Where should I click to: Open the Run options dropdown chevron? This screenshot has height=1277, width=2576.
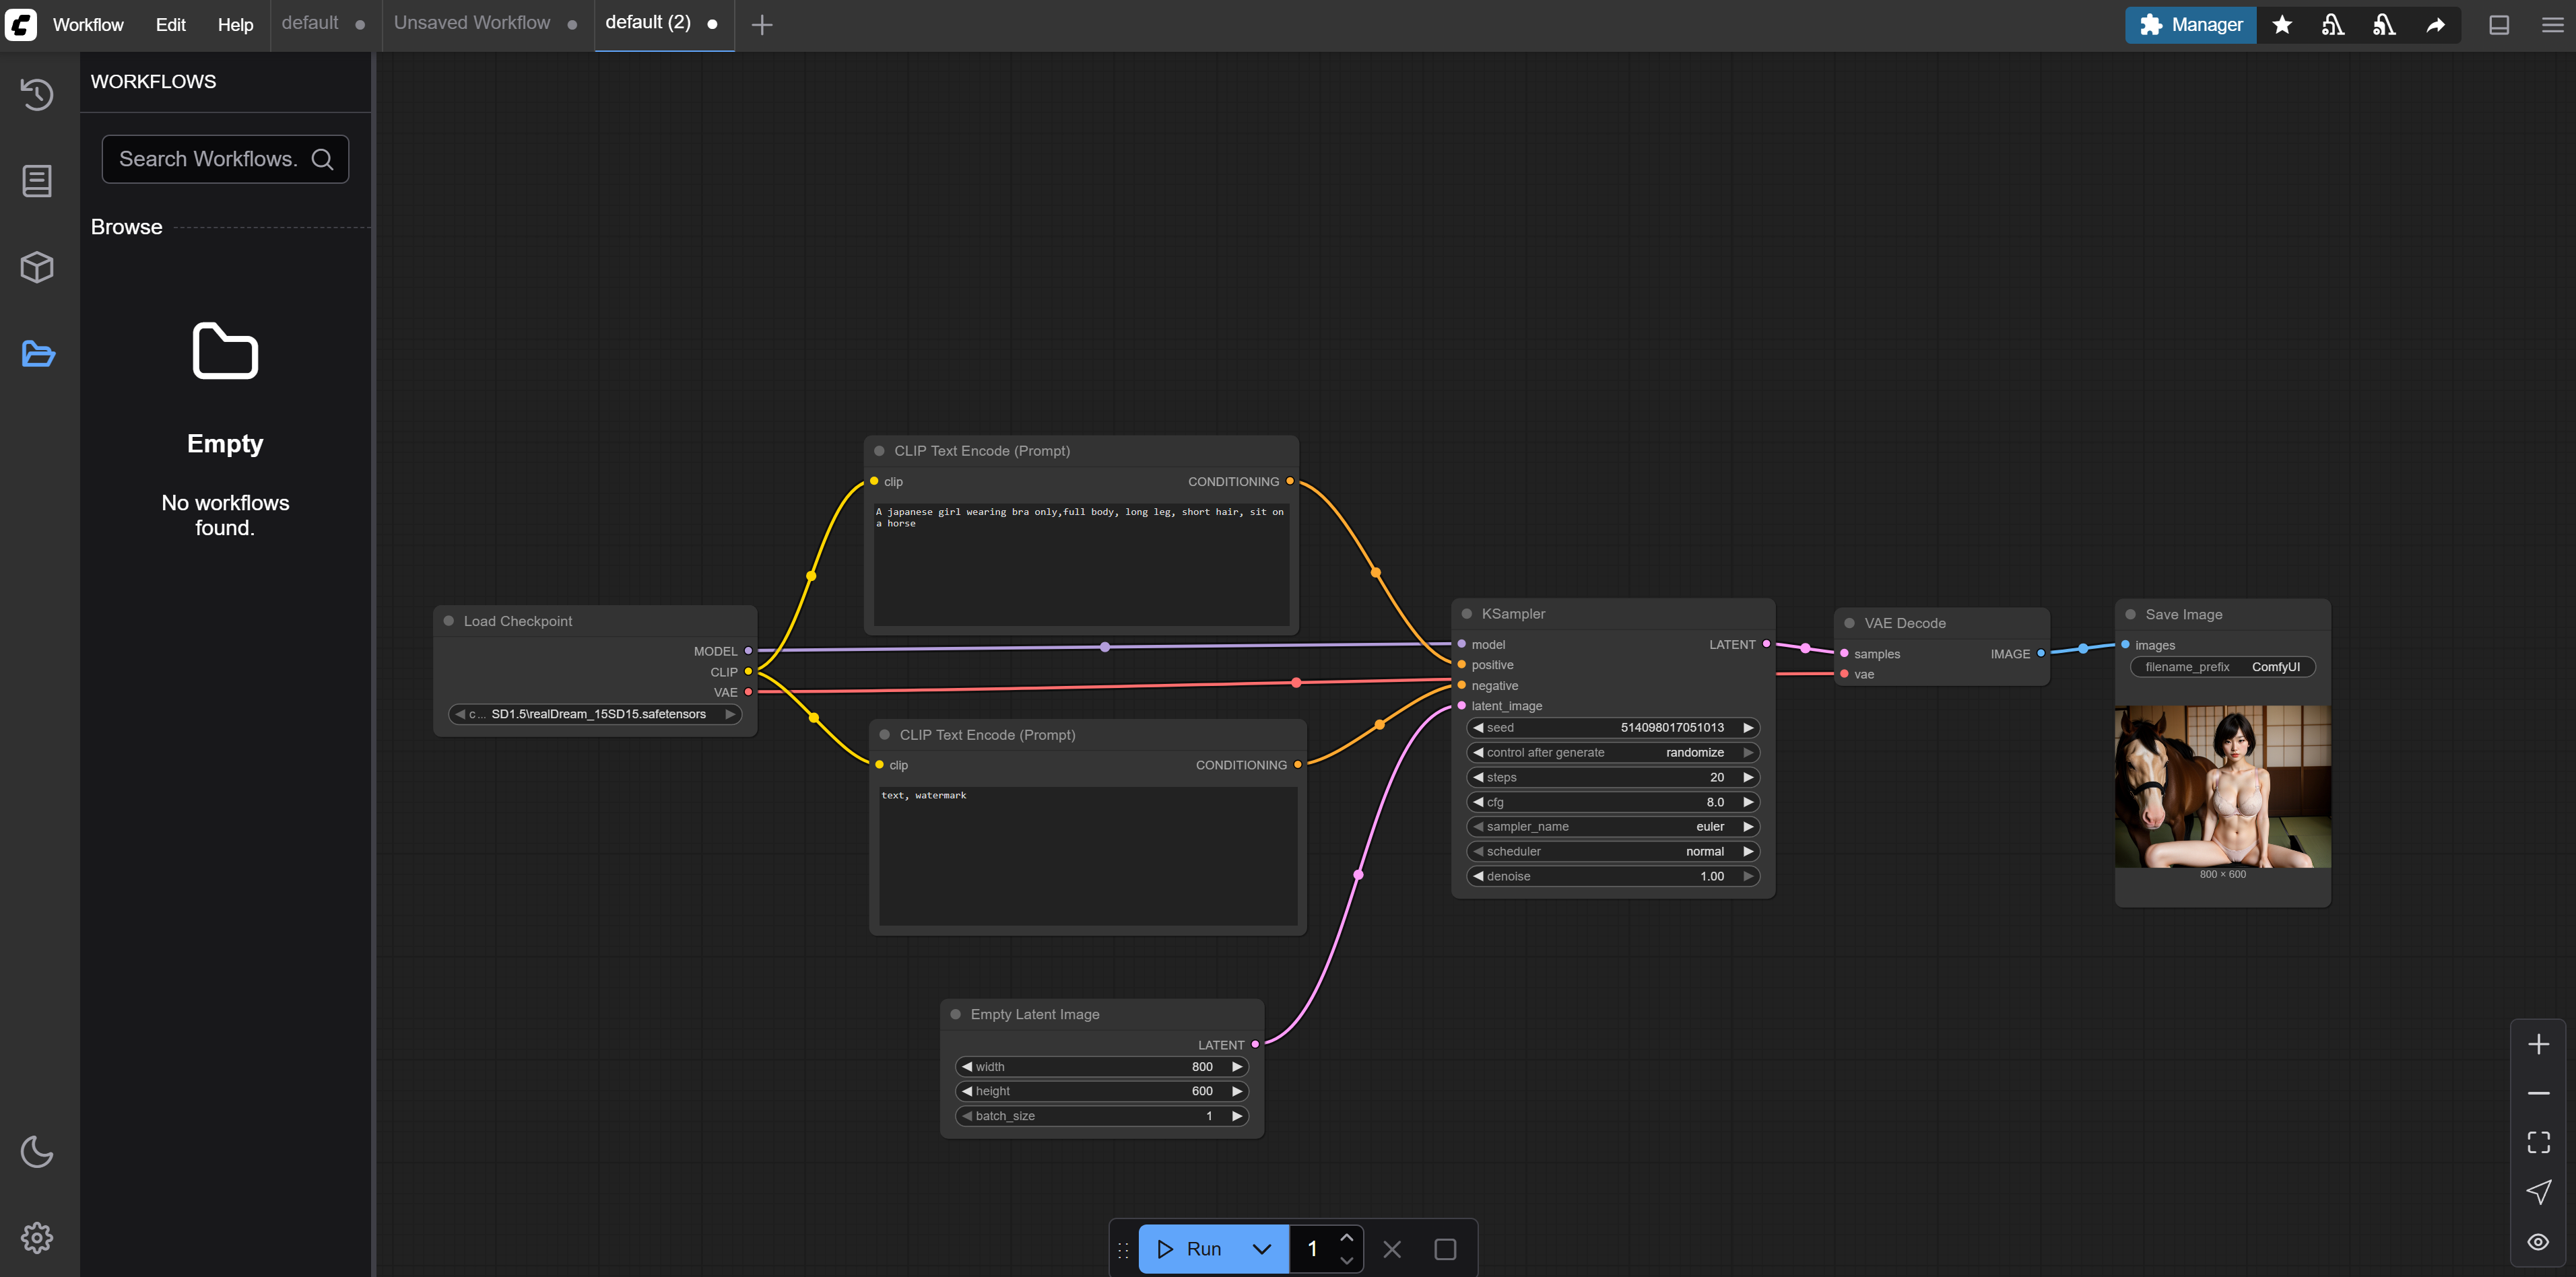coord(1262,1249)
